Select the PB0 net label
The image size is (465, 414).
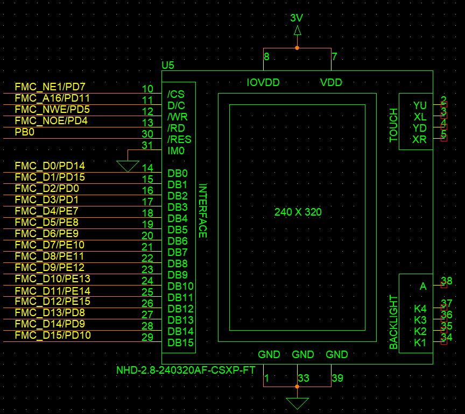tap(25, 132)
